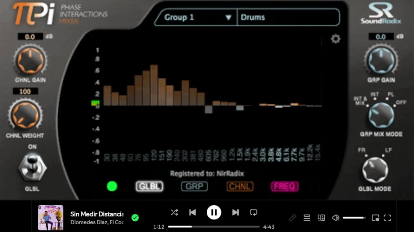Click the CHNL WEIGHT knob
Screen dimensions: 414x232
pyautogui.click(x=25, y=115)
